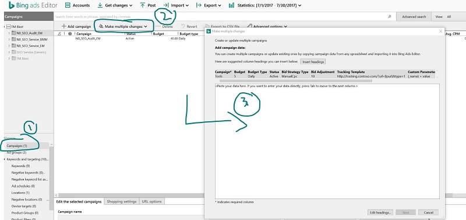Screen dimensions: 466x220
Task: Open the Get changes dropdown
Action: tap(115, 5)
